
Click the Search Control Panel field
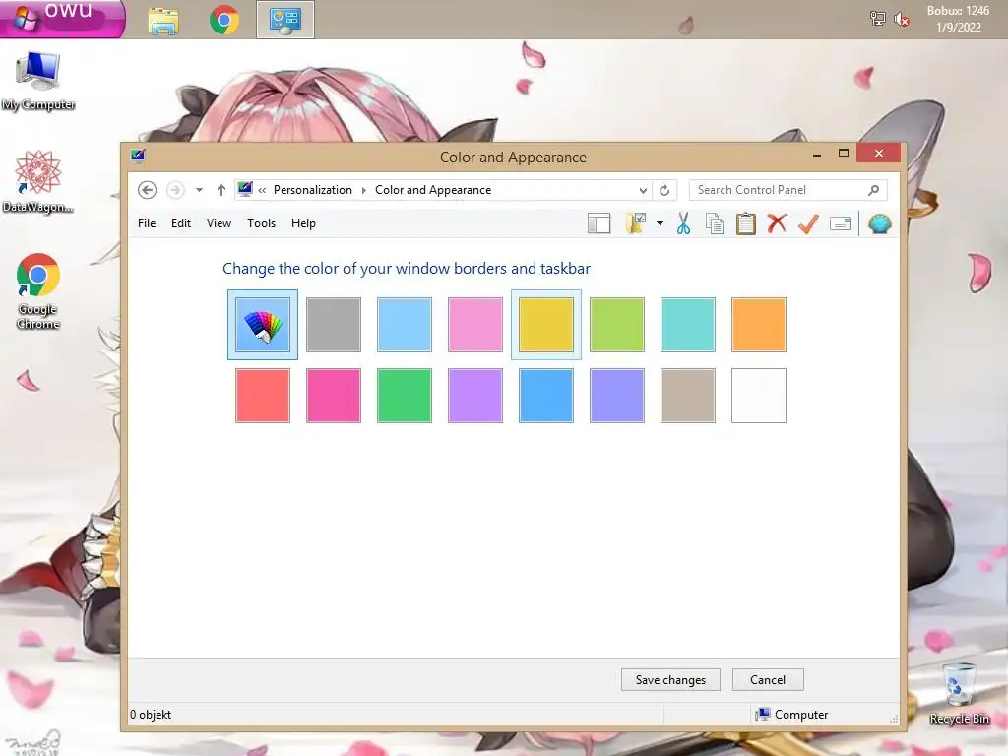787,190
